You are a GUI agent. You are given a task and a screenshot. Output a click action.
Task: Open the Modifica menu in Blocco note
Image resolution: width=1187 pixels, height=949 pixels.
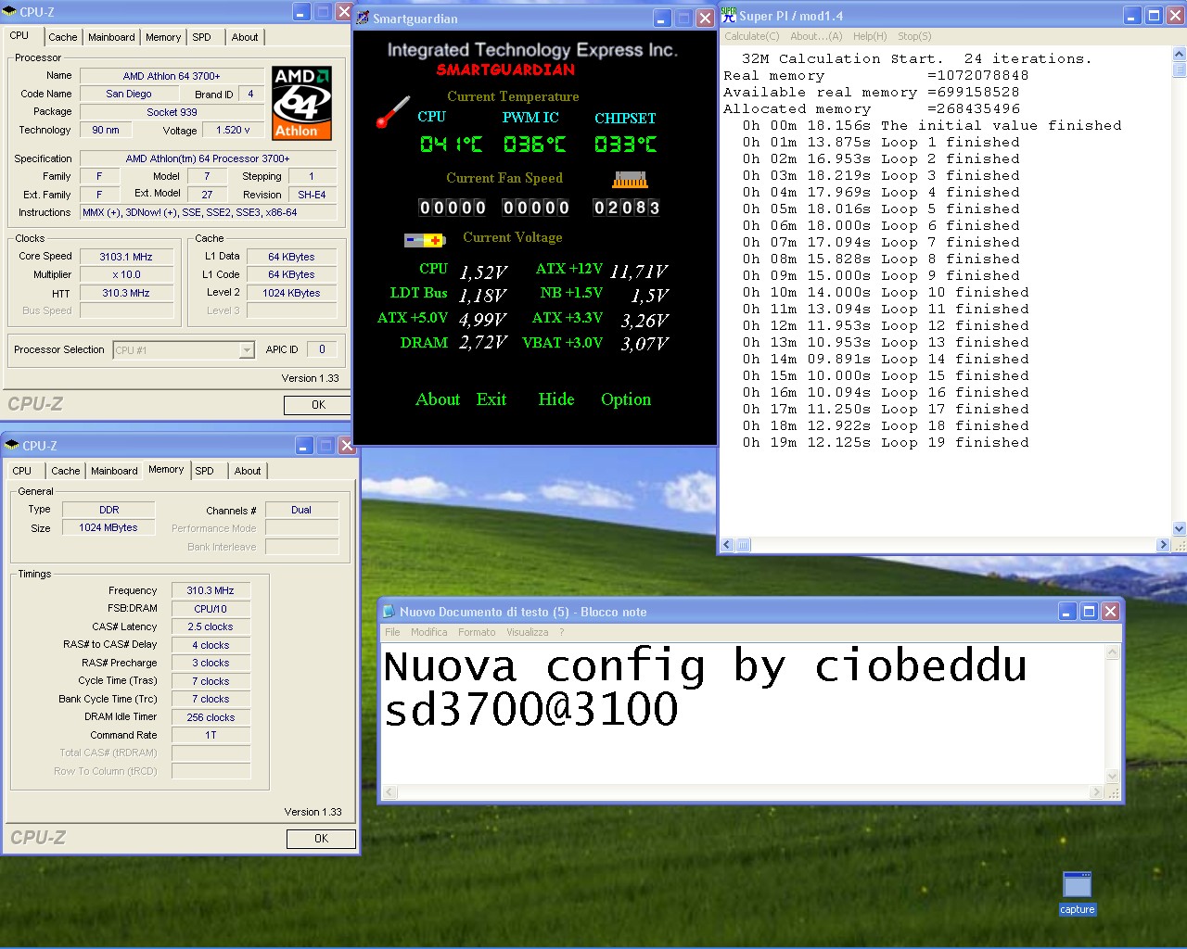(428, 632)
